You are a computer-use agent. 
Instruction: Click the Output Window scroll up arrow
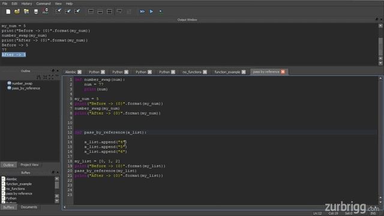pyautogui.click(x=380, y=26)
